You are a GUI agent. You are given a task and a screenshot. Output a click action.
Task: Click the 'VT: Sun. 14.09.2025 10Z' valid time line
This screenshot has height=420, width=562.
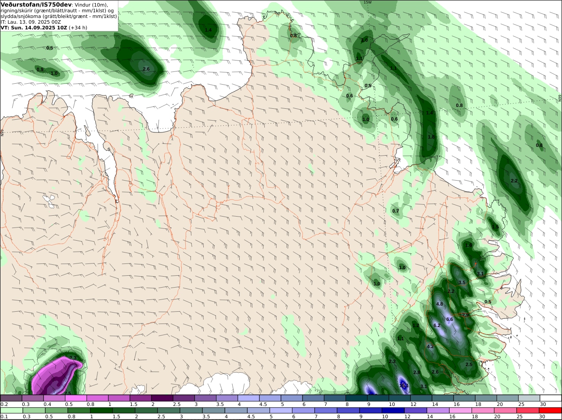pos(33,28)
